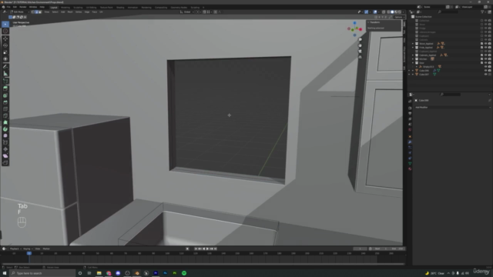
Task: Select the Poly Build tool
Action: [x=5, y=122]
